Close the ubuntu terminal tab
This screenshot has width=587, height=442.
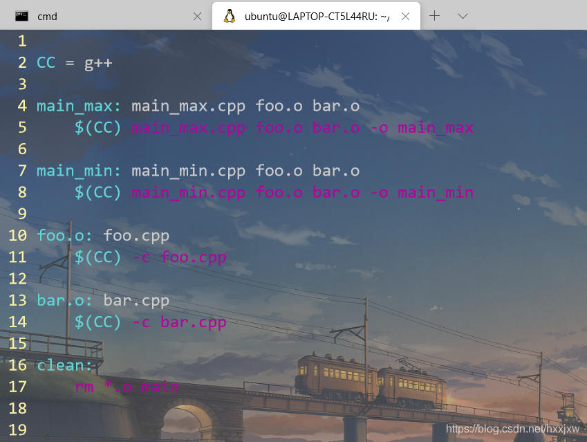click(x=405, y=16)
